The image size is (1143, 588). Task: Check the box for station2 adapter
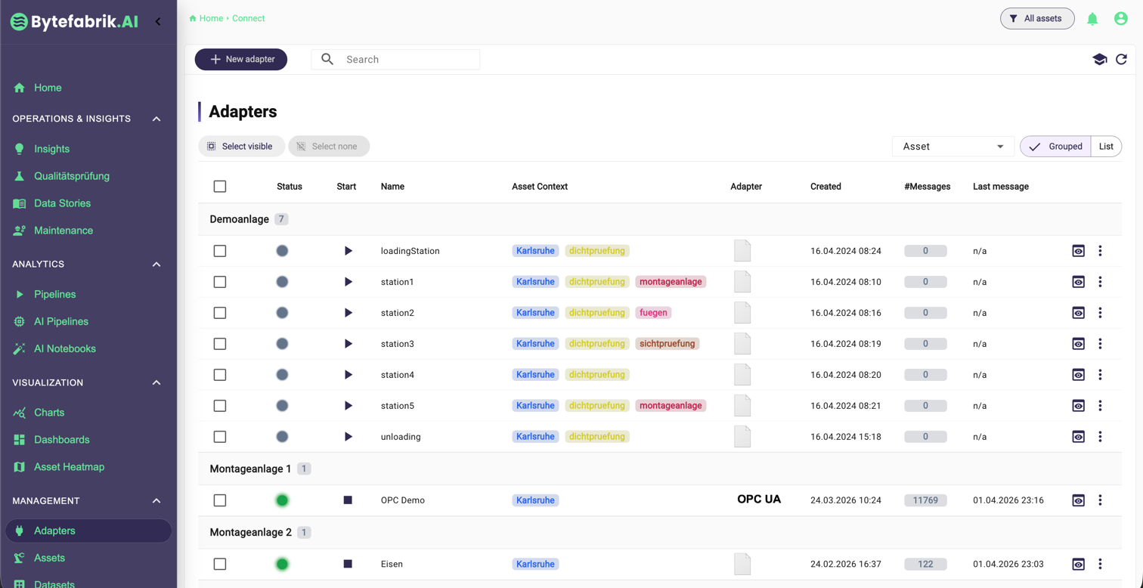[220, 313]
